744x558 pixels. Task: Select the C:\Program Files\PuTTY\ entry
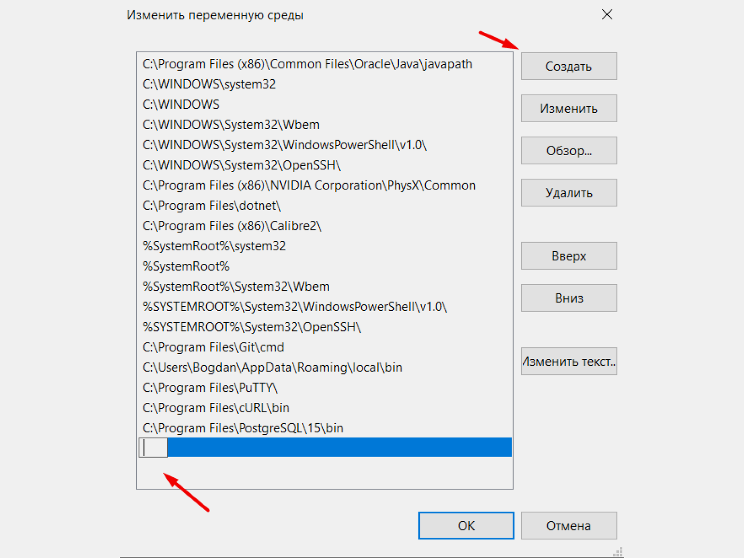pos(325,387)
